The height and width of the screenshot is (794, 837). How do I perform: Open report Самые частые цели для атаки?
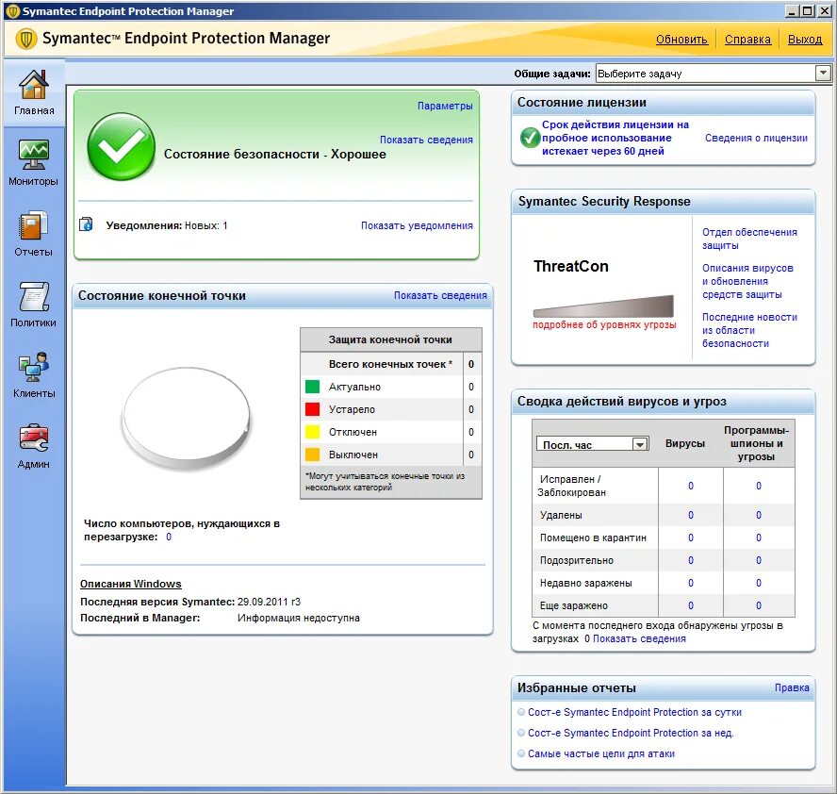click(601, 753)
